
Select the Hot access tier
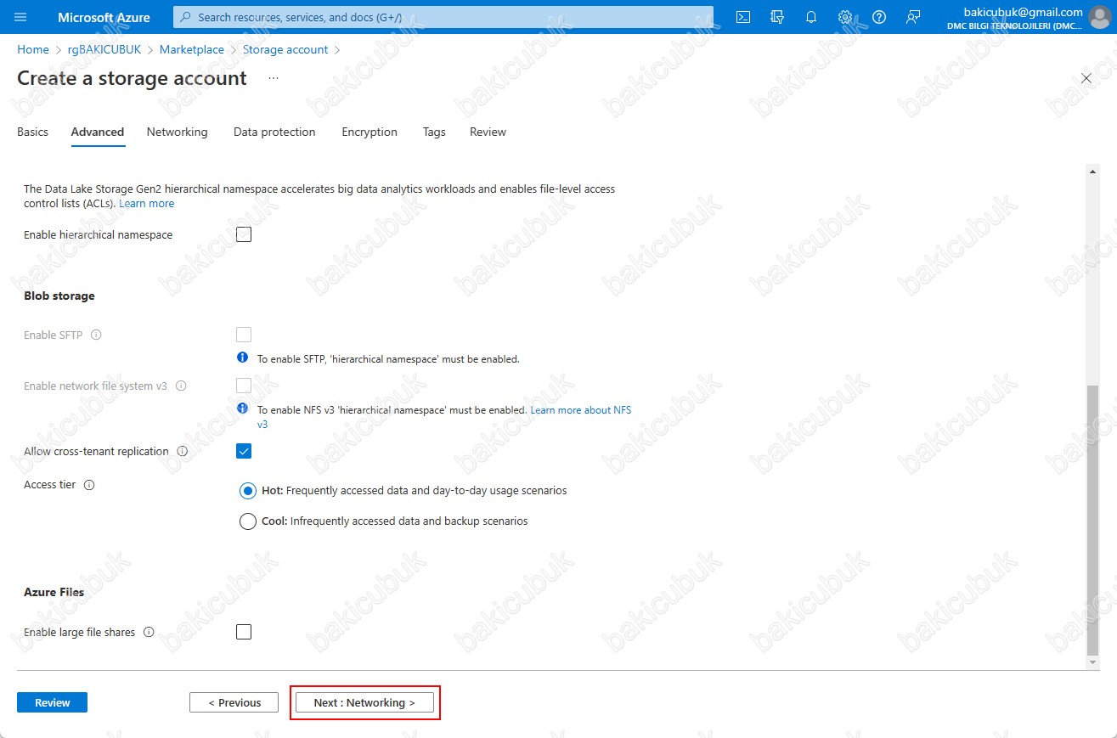tap(248, 491)
